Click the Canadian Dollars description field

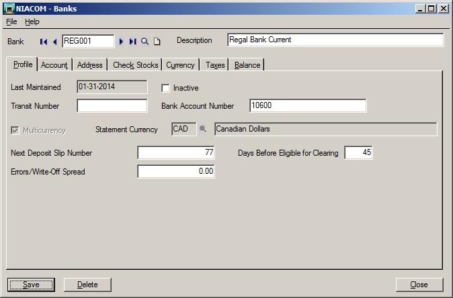click(326, 129)
